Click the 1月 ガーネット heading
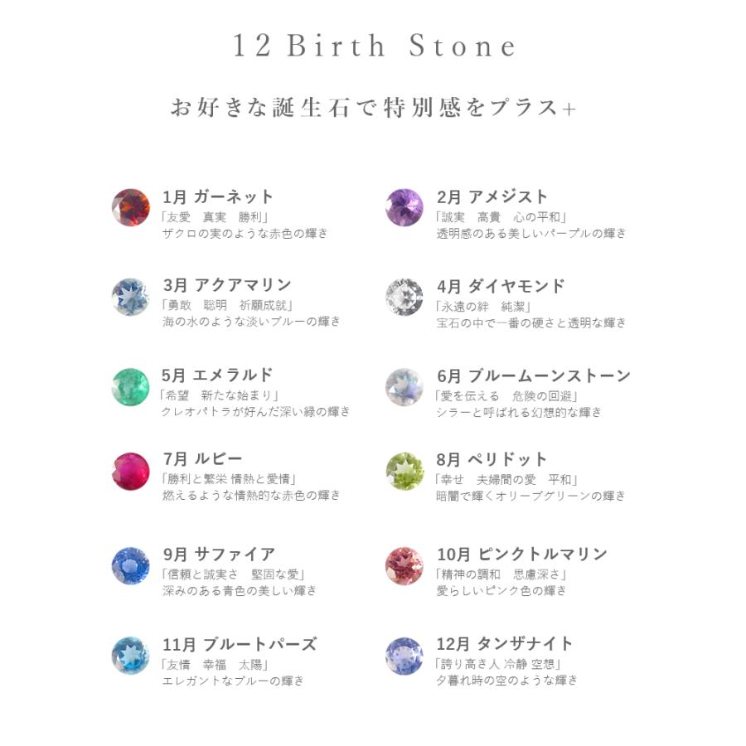This screenshot has width=746, height=746. coord(218,196)
